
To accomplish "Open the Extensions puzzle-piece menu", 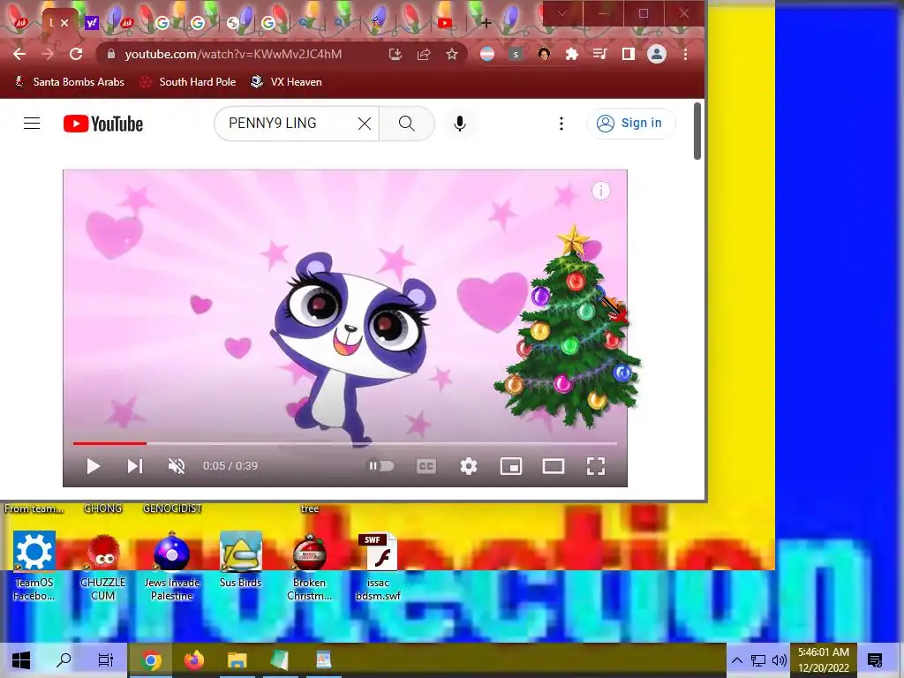I will [571, 54].
